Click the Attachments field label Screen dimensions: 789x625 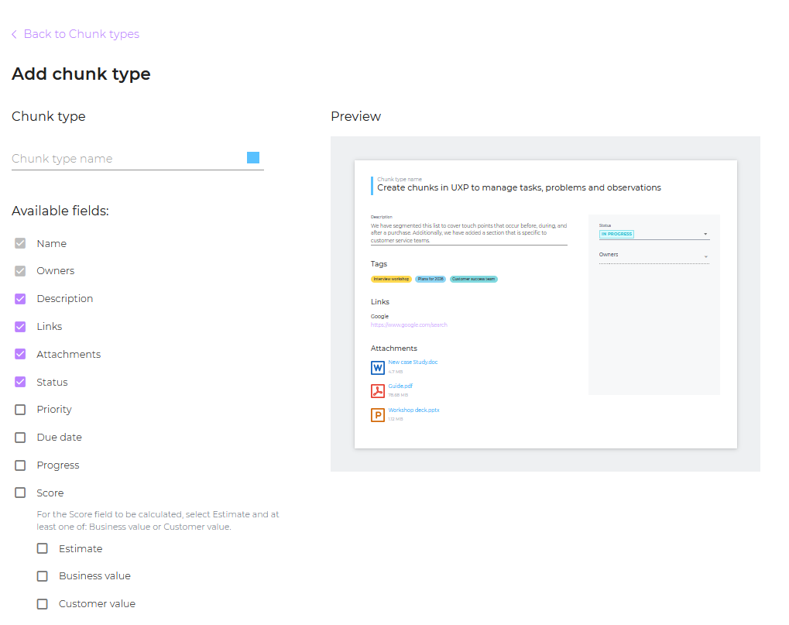click(x=68, y=354)
